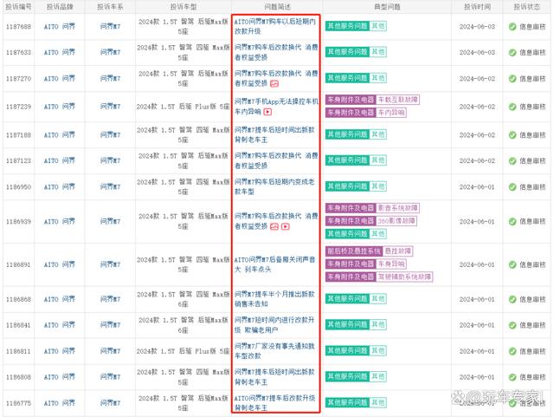Open description '问界M7购车后短期内变成老款车型'

pos(274,186)
